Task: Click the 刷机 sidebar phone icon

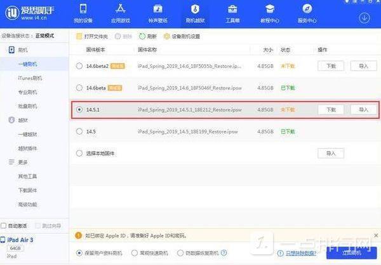Action: (x=11, y=50)
